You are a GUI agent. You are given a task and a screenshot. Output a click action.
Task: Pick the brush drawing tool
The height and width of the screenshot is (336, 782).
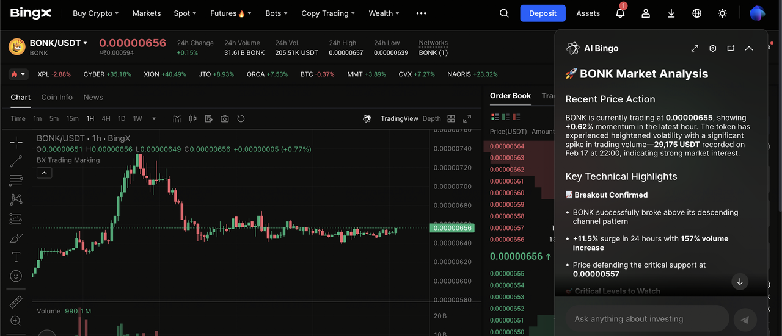coord(16,238)
